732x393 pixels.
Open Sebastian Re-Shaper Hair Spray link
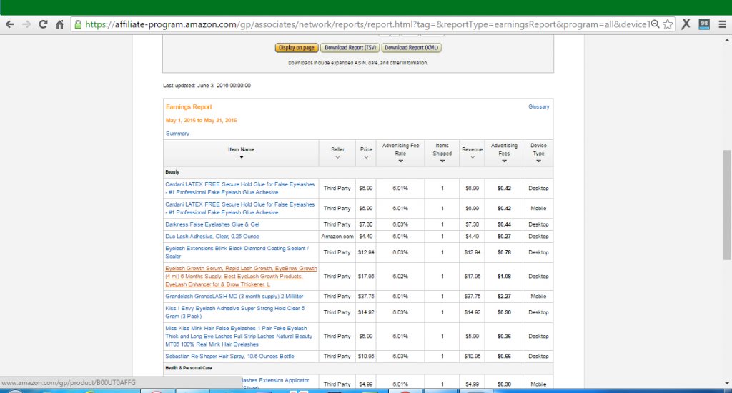point(229,356)
